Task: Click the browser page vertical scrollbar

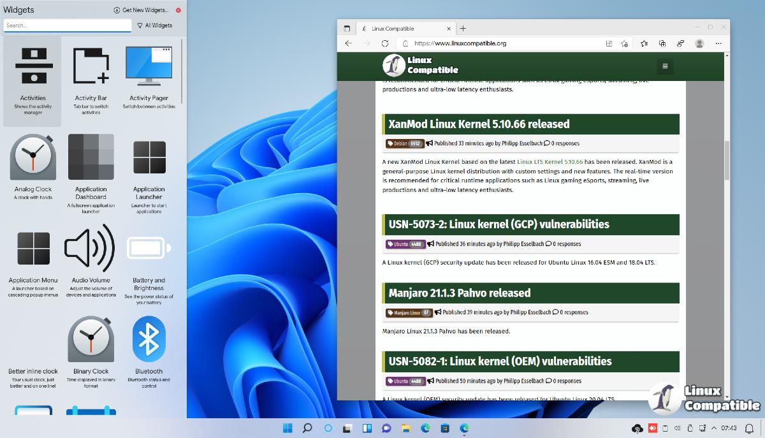Action: click(x=727, y=159)
